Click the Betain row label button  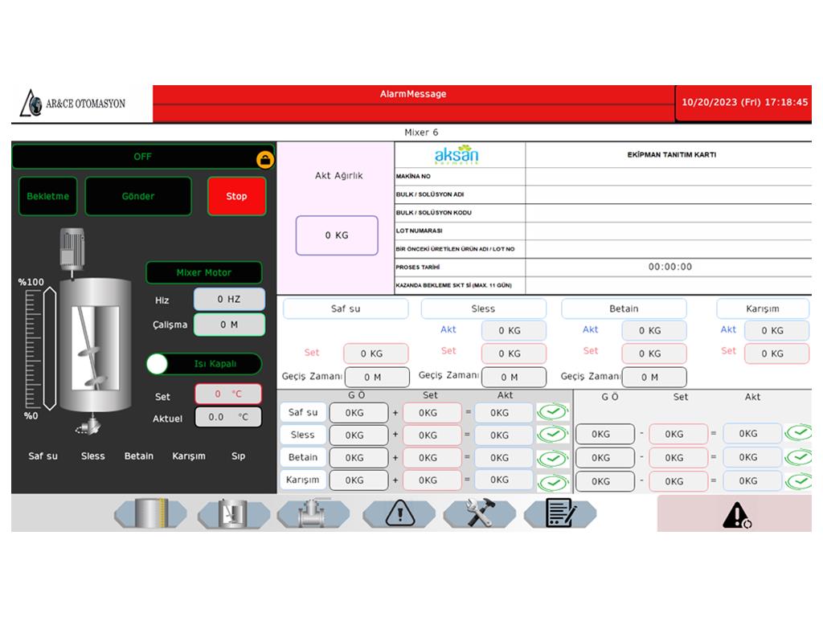pyautogui.click(x=303, y=457)
